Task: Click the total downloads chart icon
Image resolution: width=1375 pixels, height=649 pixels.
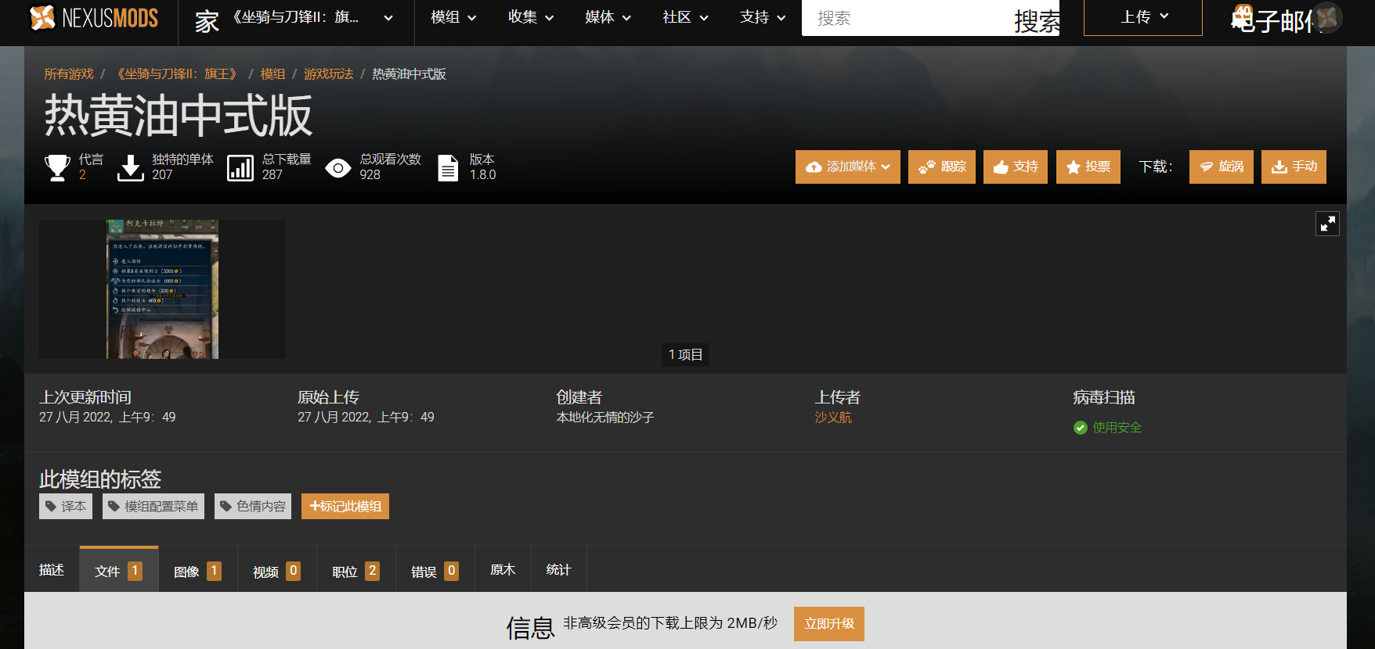Action: click(x=240, y=167)
